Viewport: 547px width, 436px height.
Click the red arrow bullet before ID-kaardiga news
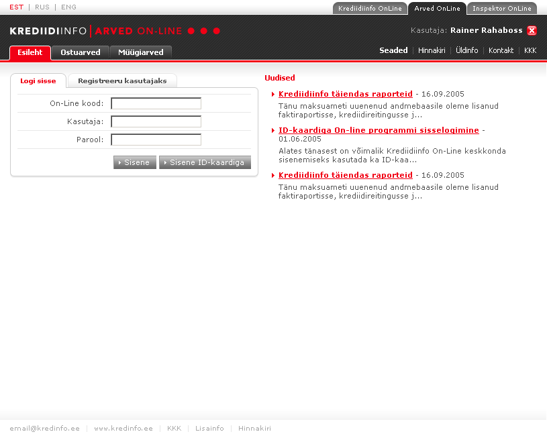pos(273,131)
